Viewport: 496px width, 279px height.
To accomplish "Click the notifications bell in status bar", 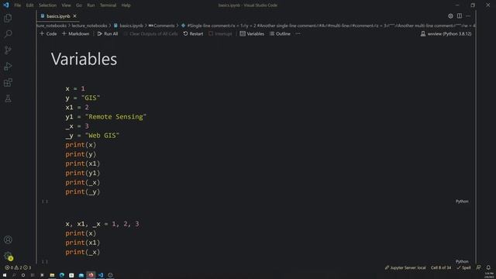I will click(488, 267).
